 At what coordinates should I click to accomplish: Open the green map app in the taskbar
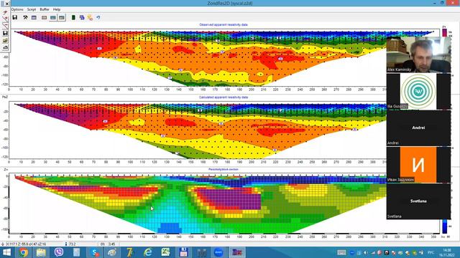(x=165, y=252)
